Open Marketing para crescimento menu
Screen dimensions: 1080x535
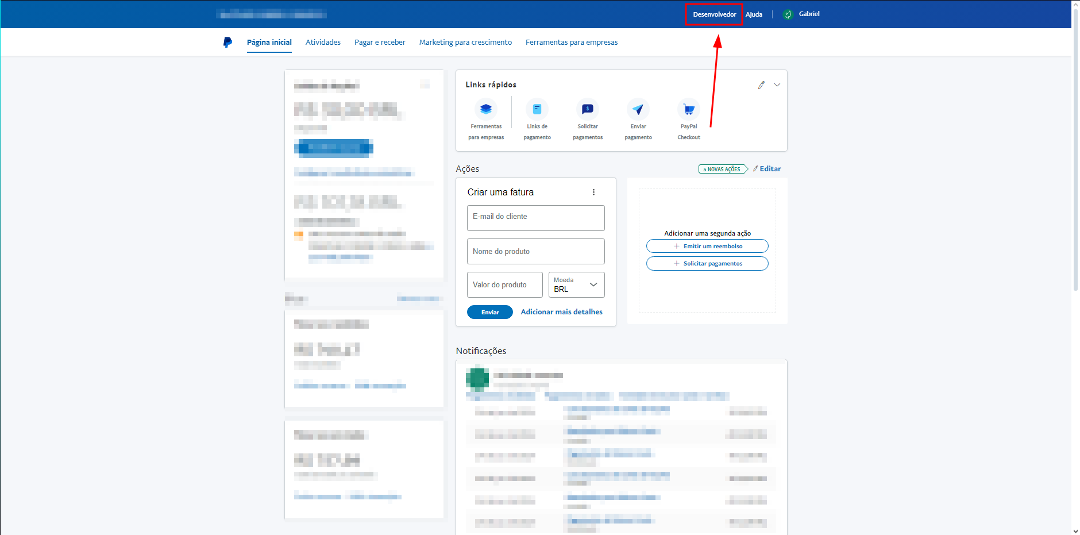click(465, 42)
